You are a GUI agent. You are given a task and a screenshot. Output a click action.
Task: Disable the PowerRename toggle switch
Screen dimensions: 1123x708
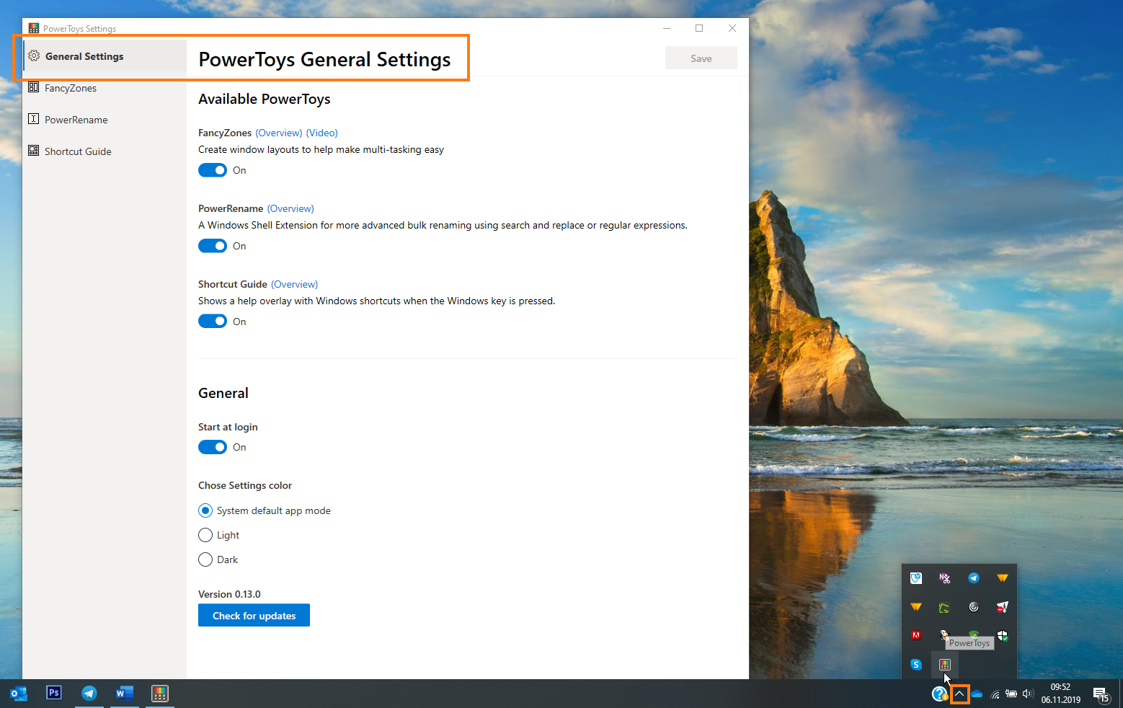click(x=213, y=246)
